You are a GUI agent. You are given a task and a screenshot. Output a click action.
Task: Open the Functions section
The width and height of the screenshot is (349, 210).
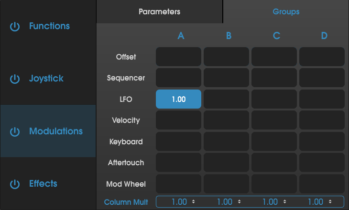pyautogui.click(x=49, y=26)
